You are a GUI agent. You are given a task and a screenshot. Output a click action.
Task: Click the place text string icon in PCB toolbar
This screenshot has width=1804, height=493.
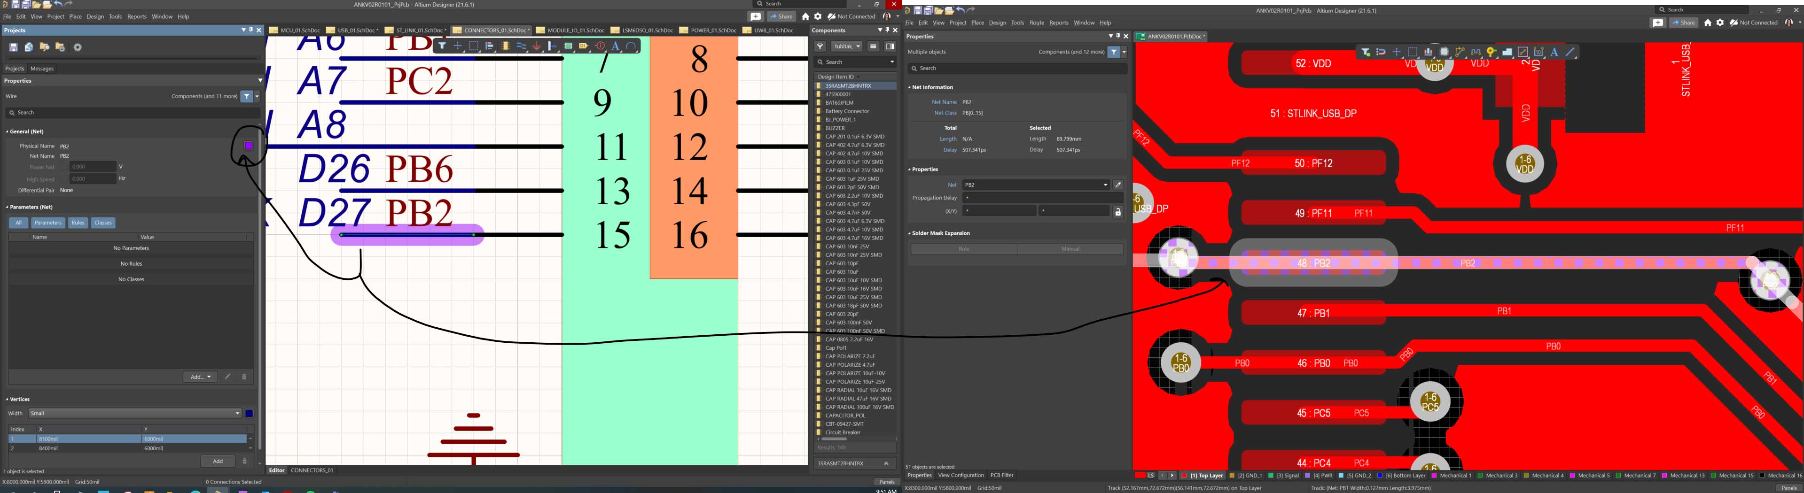(1554, 53)
